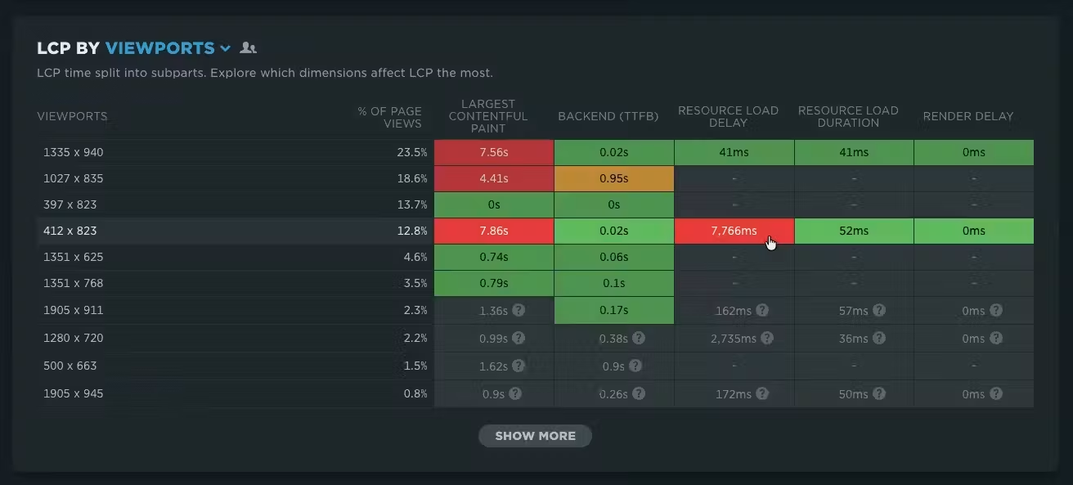The image size is (1073, 485).
Task: Click help icon next to 0.38s TTFB
Action: (x=639, y=339)
